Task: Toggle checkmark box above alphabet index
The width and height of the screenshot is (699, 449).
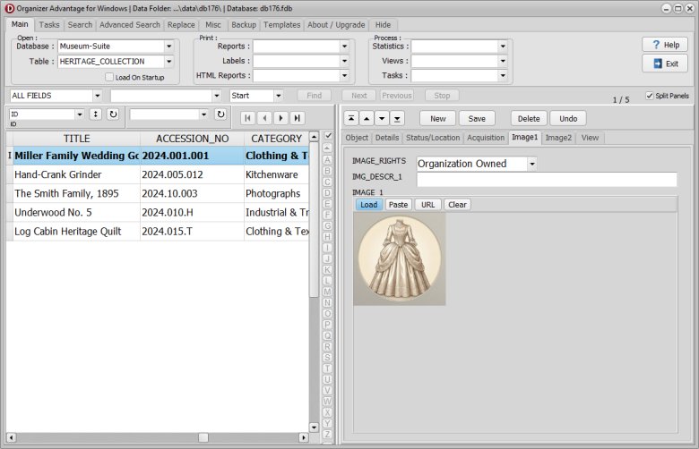Action: coord(328,136)
